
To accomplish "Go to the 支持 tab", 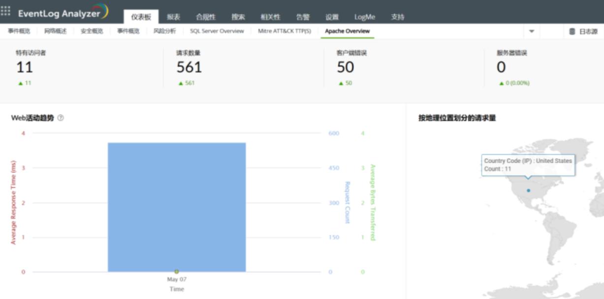I will point(398,17).
